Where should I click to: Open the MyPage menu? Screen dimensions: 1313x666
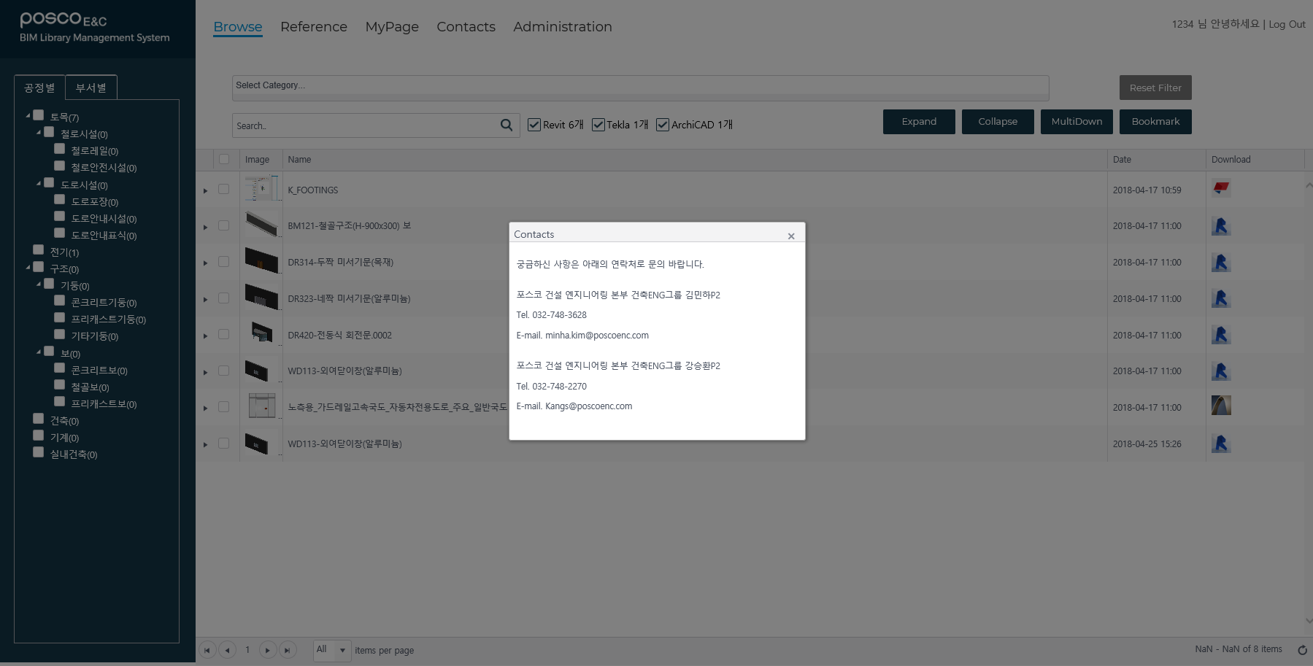pos(392,27)
